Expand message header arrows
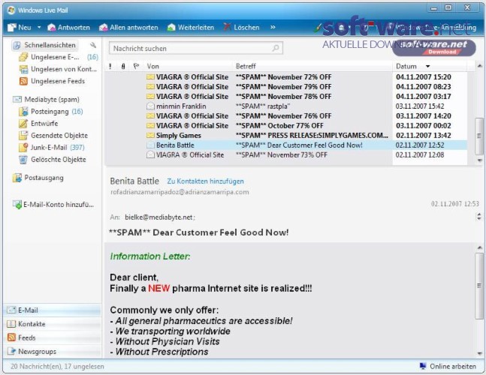The width and height of the screenshot is (486, 375). (479, 217)
